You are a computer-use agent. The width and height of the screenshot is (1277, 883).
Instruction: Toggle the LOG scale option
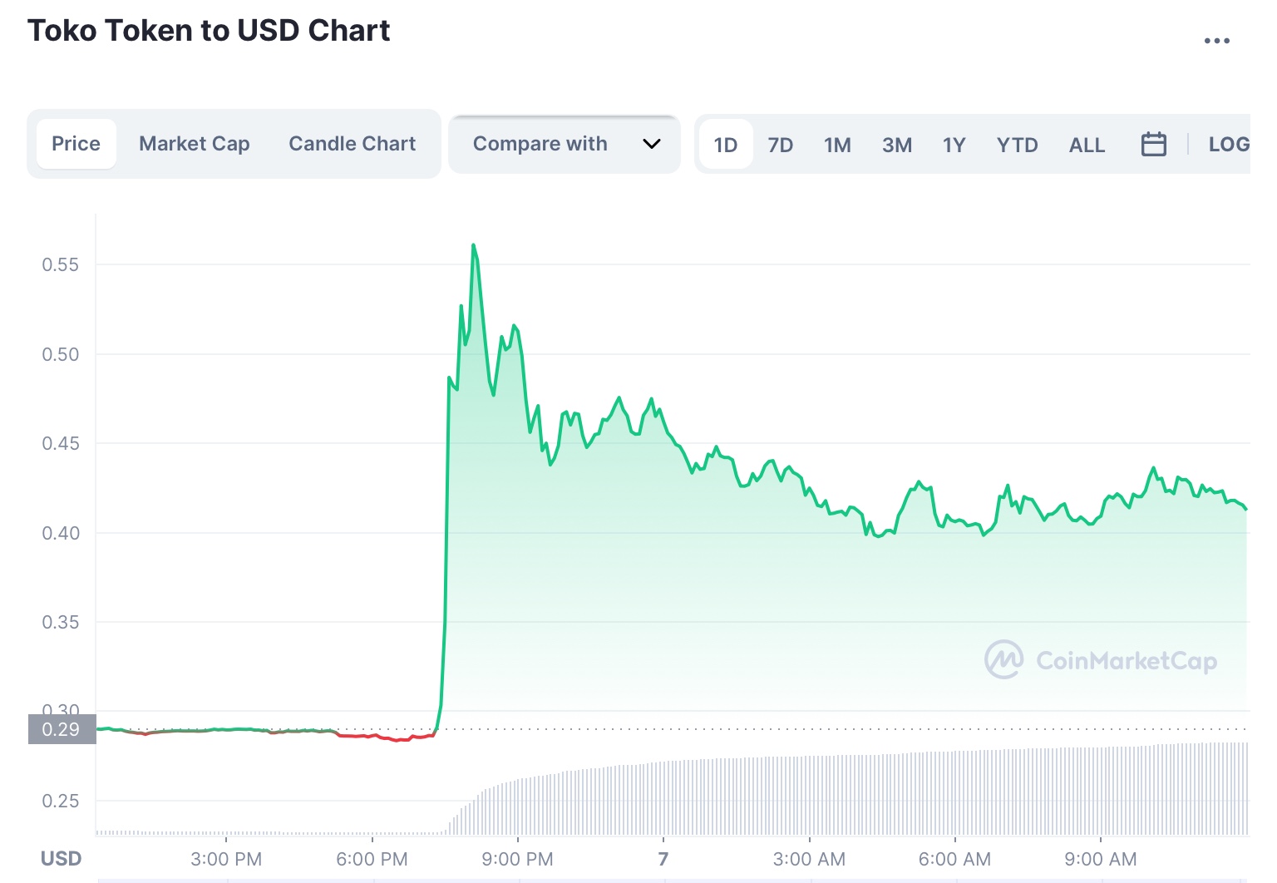click(1228, 145)
